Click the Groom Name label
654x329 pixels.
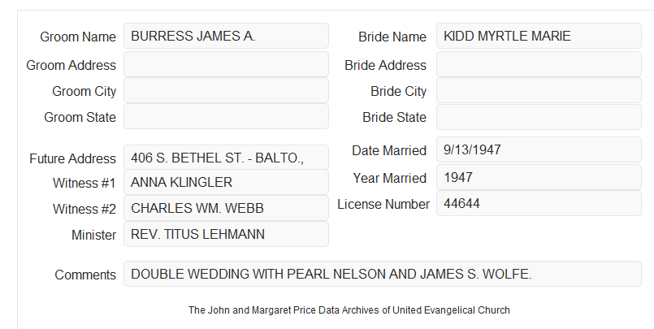pyautogui.click(x=78, y=37)
